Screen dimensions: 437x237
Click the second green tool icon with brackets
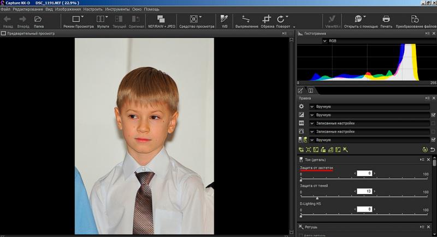(x=309, y=150)
